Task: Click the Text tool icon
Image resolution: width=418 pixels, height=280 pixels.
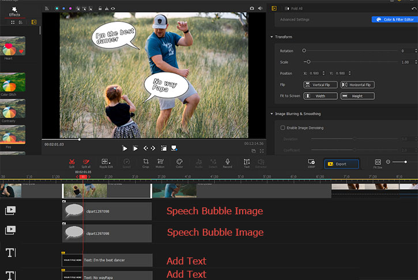Action: (x=246, y=162)
